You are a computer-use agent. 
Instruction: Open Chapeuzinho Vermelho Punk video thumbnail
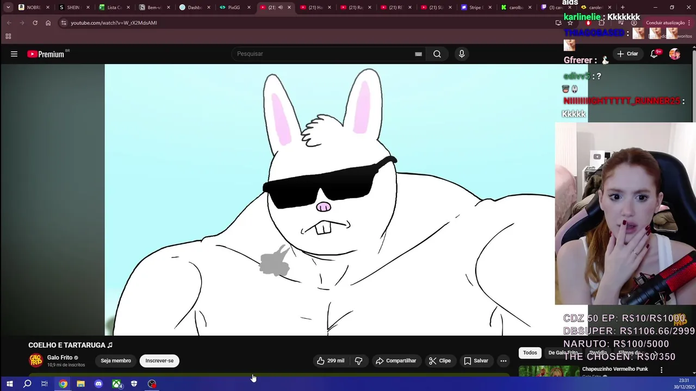coord(549,371)
